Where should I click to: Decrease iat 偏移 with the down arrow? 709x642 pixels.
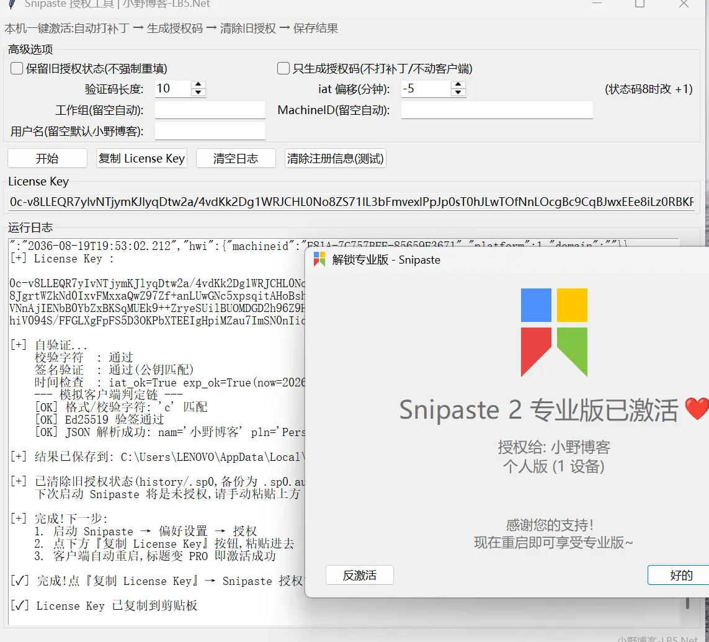click(x=458, y=92)
